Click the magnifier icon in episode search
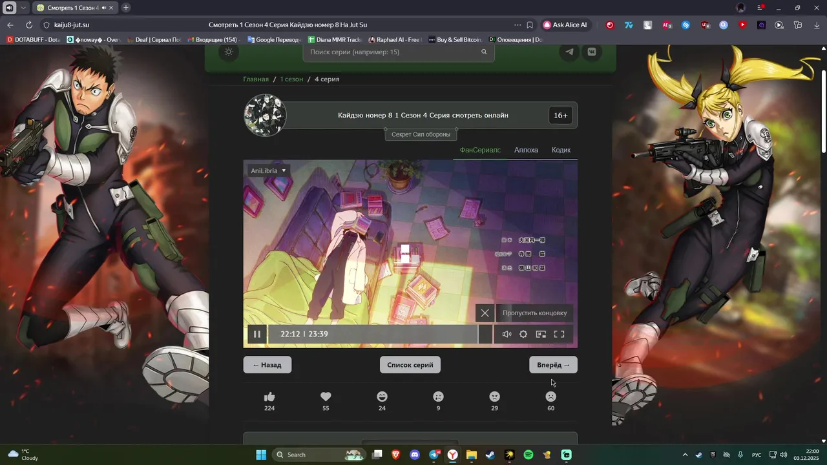 pyautogui.click(x=483, y=52)
